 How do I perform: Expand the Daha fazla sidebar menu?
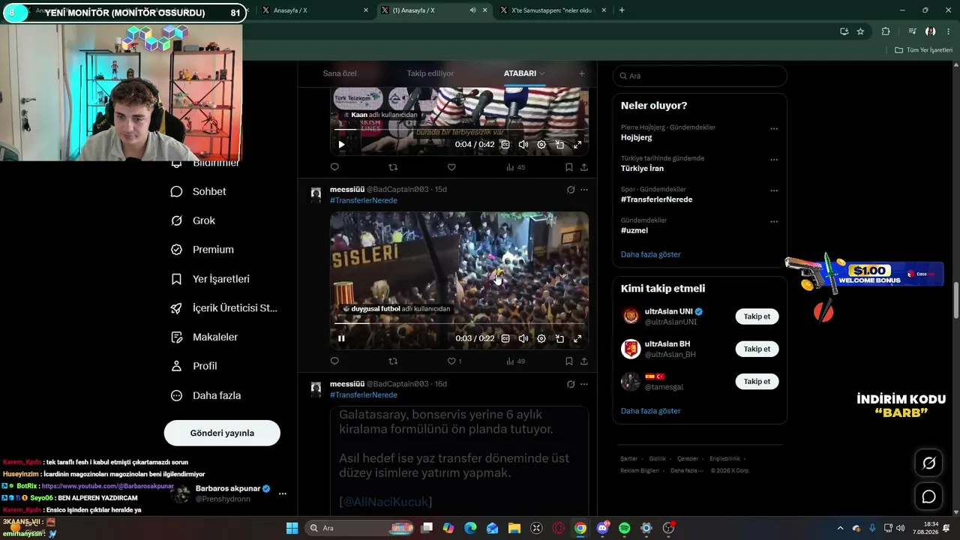click(x=206, y=395)
